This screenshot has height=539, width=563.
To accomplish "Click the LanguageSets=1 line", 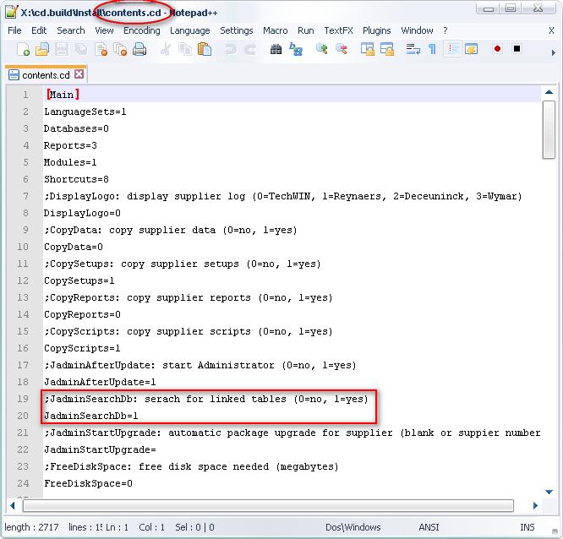I will (x=85, y=112).
